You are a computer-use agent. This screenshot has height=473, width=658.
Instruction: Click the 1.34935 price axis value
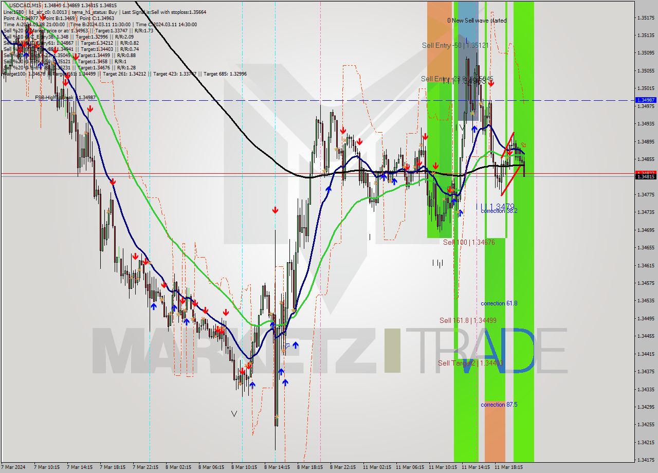tap(646, 124)
